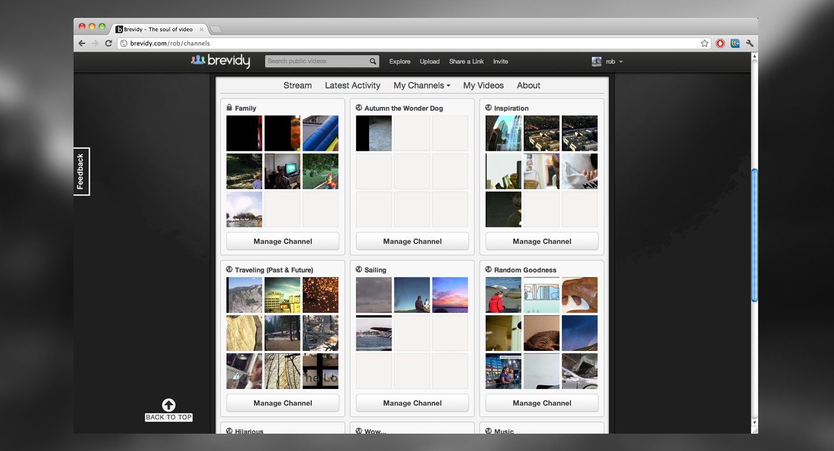Click the Back to Top arrow icon

tap(169, 405)
